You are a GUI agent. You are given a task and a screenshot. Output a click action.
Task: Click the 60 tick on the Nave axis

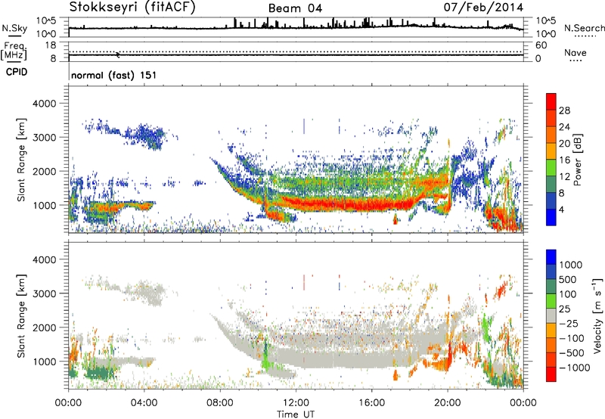click(x=541, y=45)
